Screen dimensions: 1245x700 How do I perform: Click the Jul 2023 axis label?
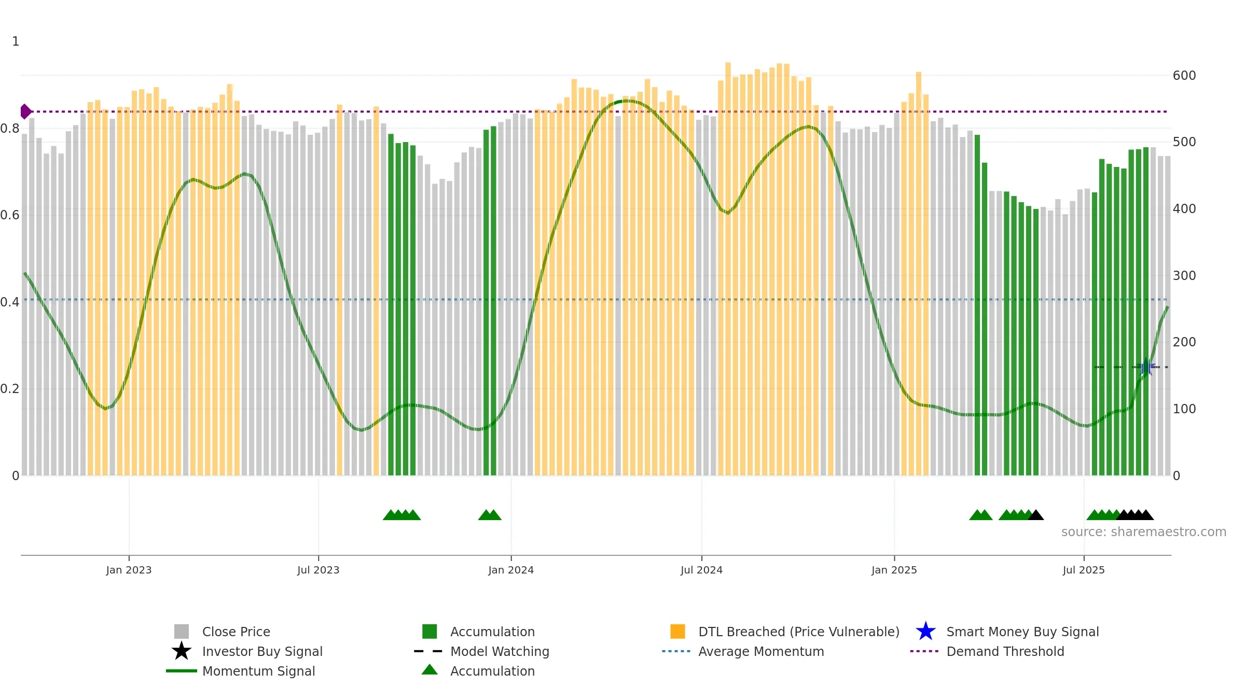point(318,570)
